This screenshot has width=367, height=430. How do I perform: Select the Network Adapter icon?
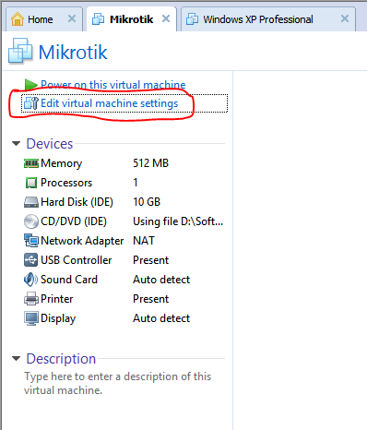(31, 241)
